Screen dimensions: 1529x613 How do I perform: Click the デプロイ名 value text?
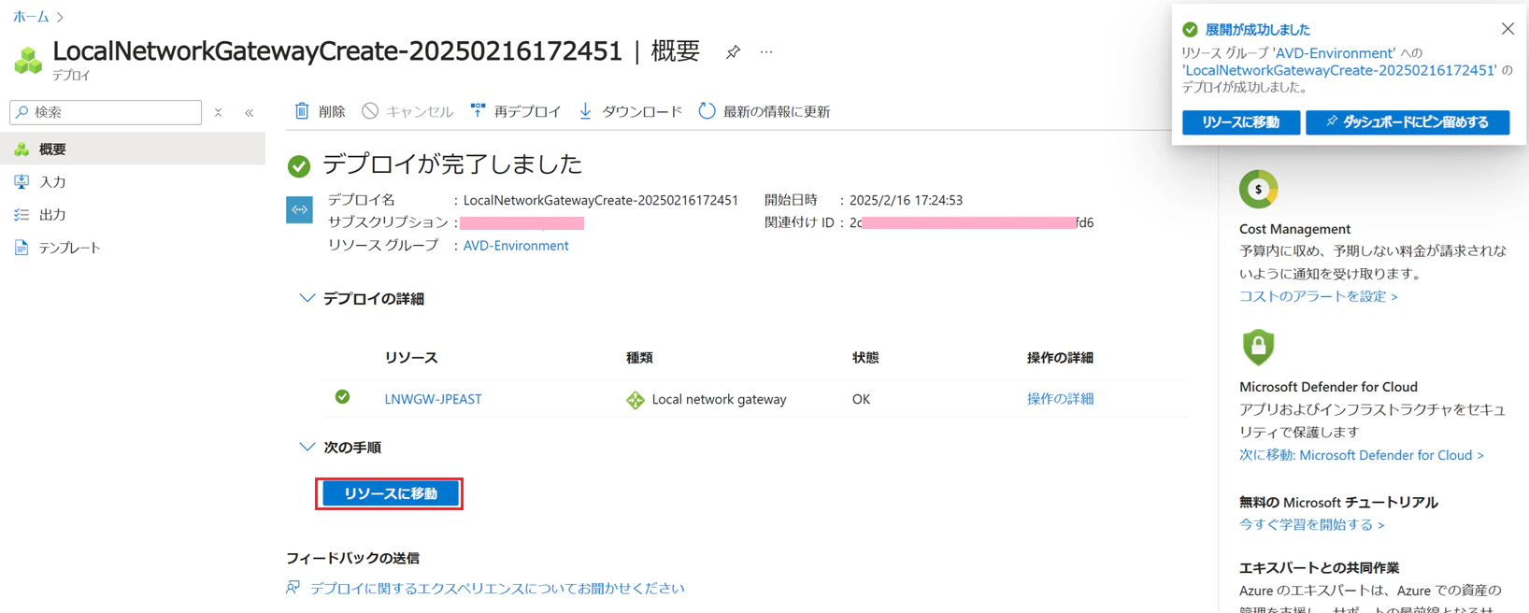(x=601, y=200)
